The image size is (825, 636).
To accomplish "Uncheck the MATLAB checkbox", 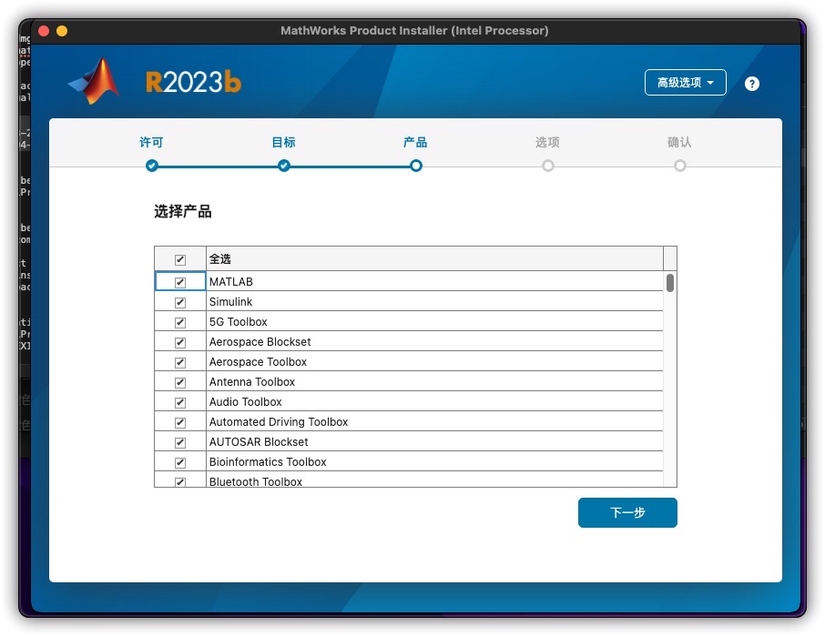I will [x=180, y=282].
